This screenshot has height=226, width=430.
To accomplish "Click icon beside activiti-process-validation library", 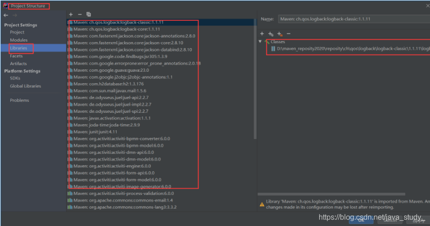I will tap(70, 193).
